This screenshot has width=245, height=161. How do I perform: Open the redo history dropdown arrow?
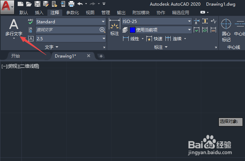coord(99,4)
